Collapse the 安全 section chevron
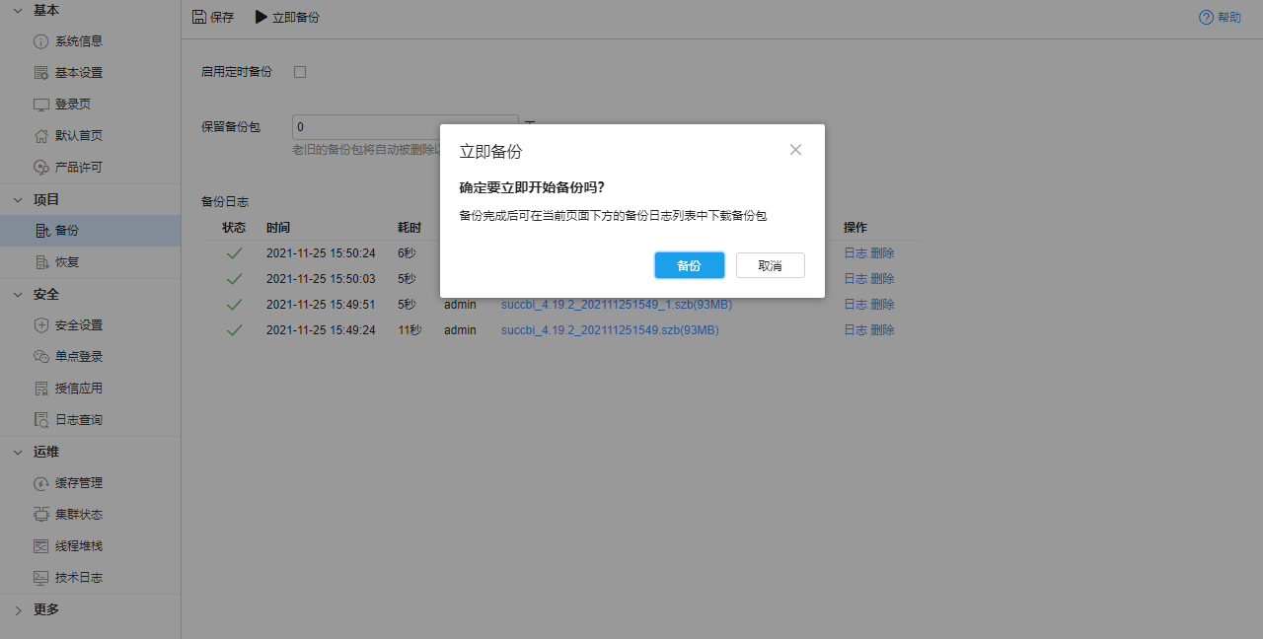This screenshot has width=1263, height=639. pyautogui.click(x=18, y=294)
